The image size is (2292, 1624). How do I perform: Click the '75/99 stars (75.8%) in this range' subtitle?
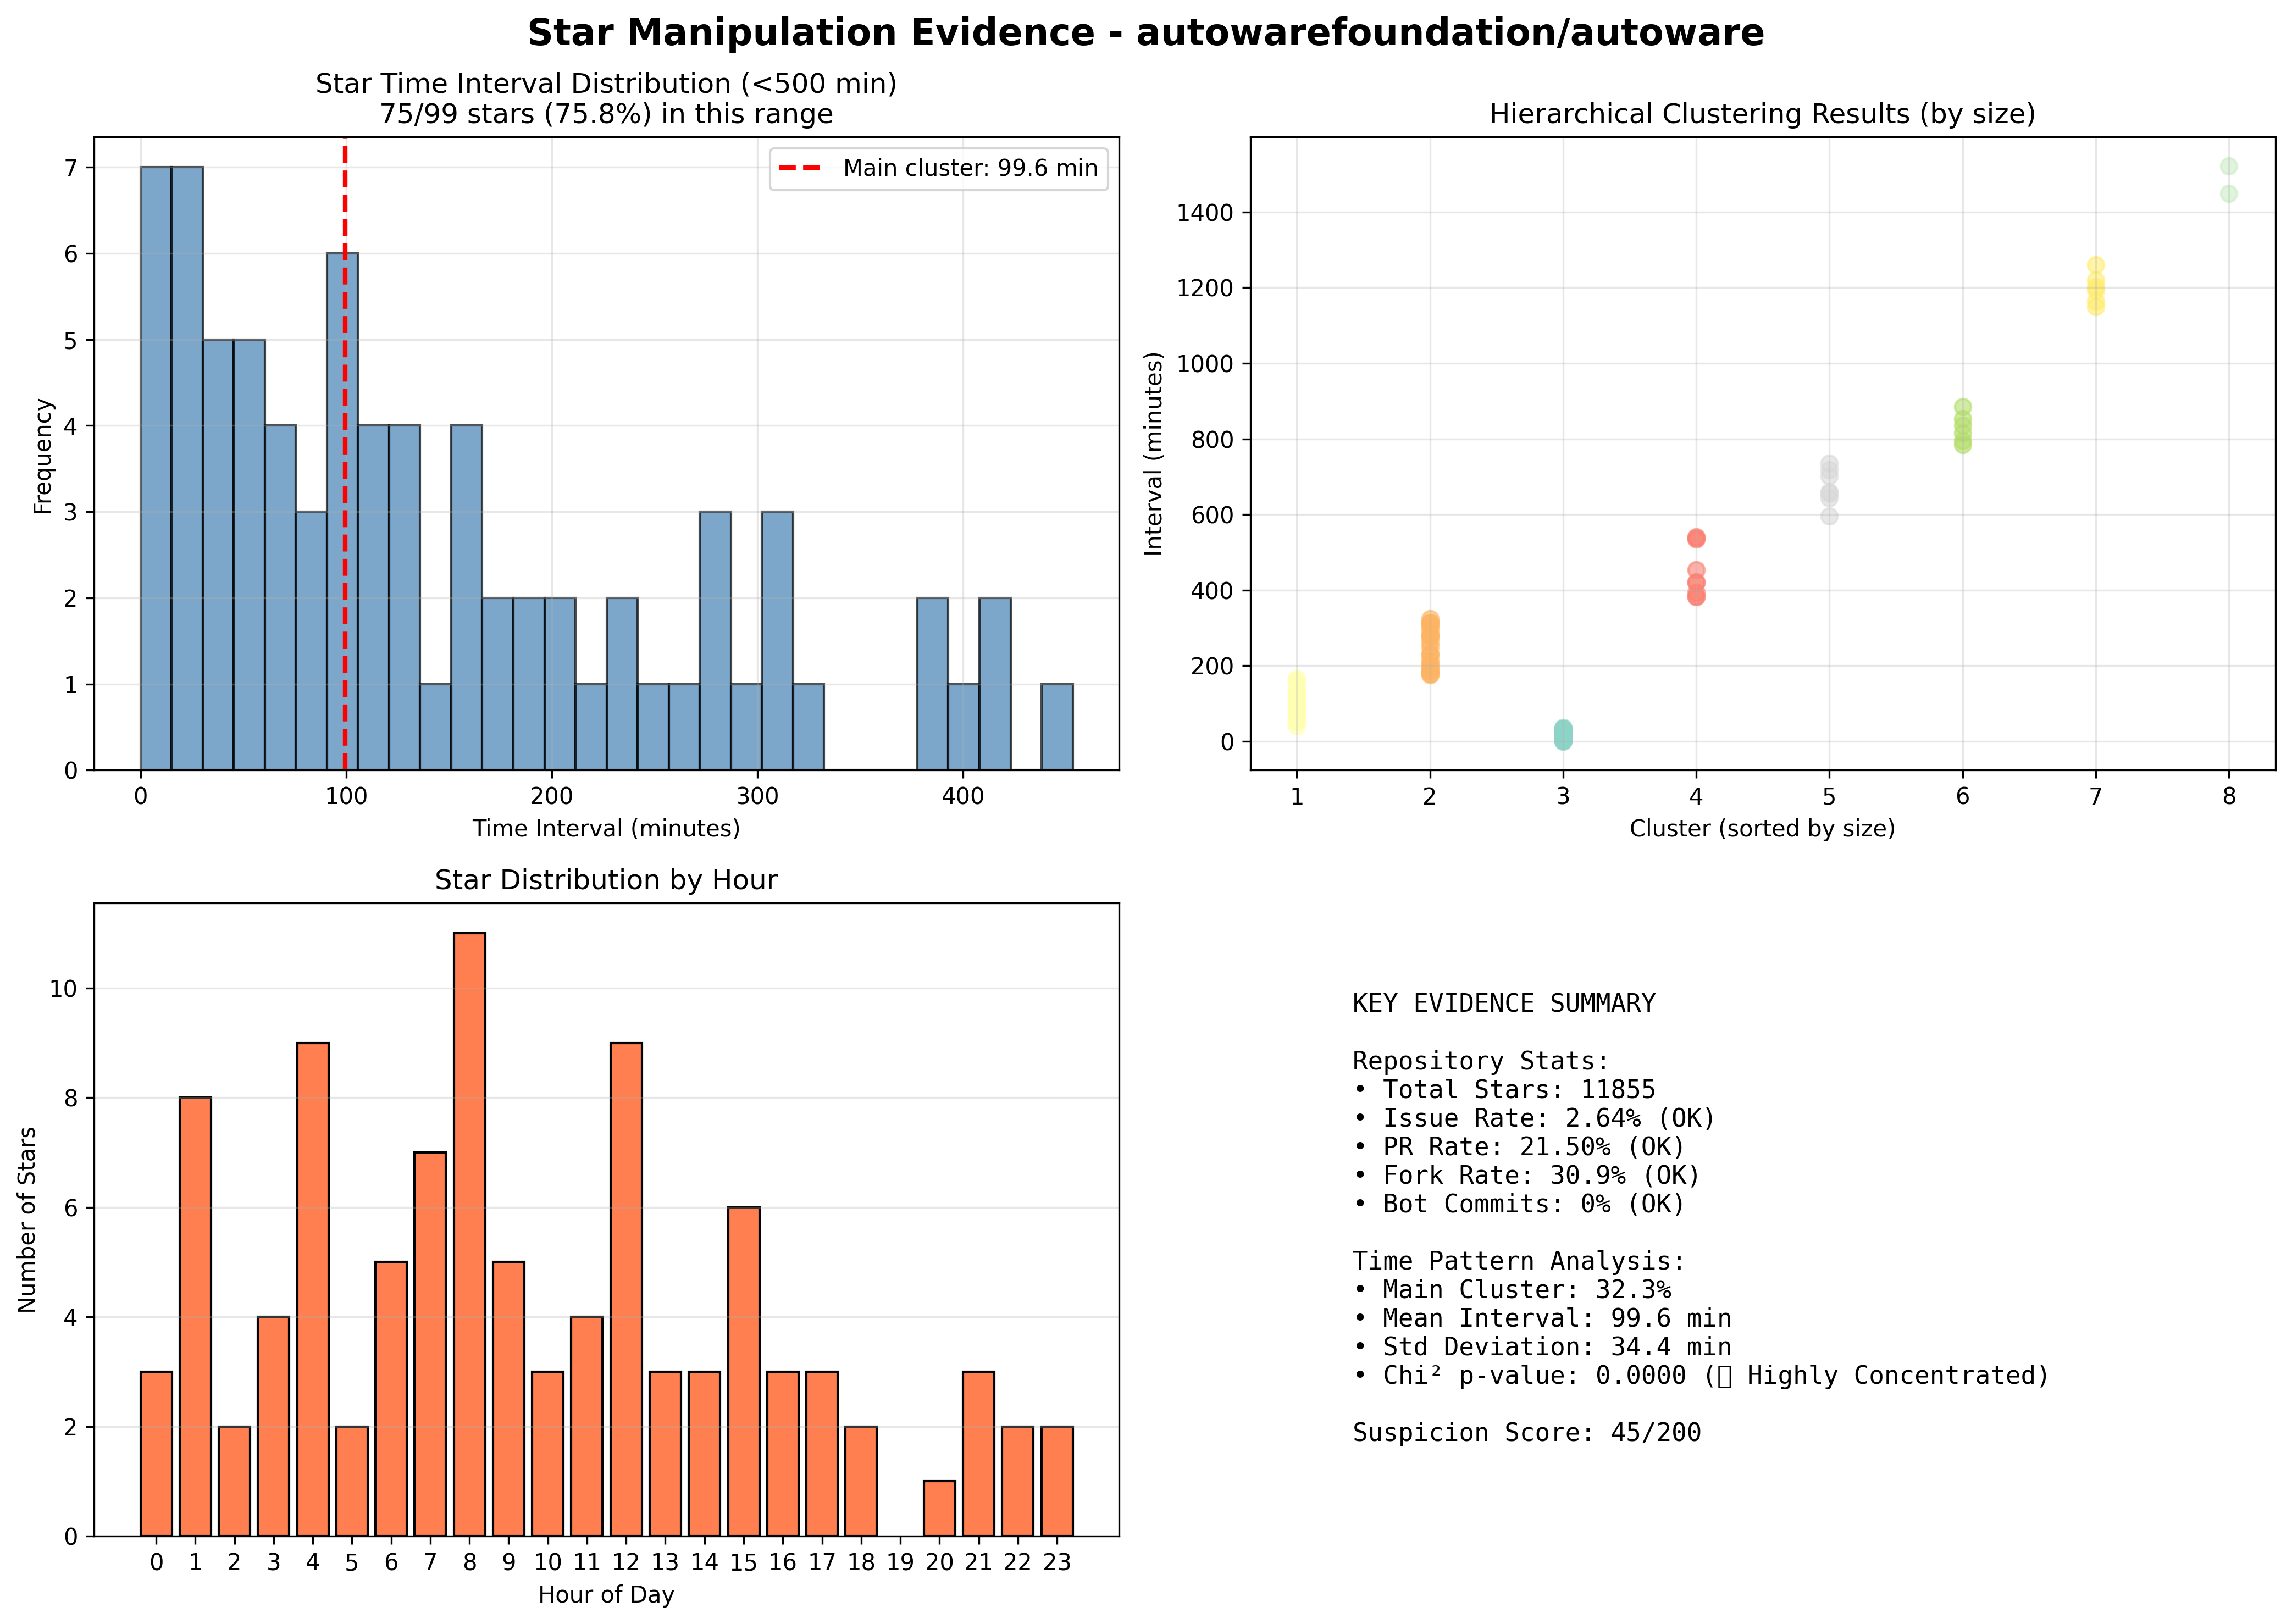(606, 114)
